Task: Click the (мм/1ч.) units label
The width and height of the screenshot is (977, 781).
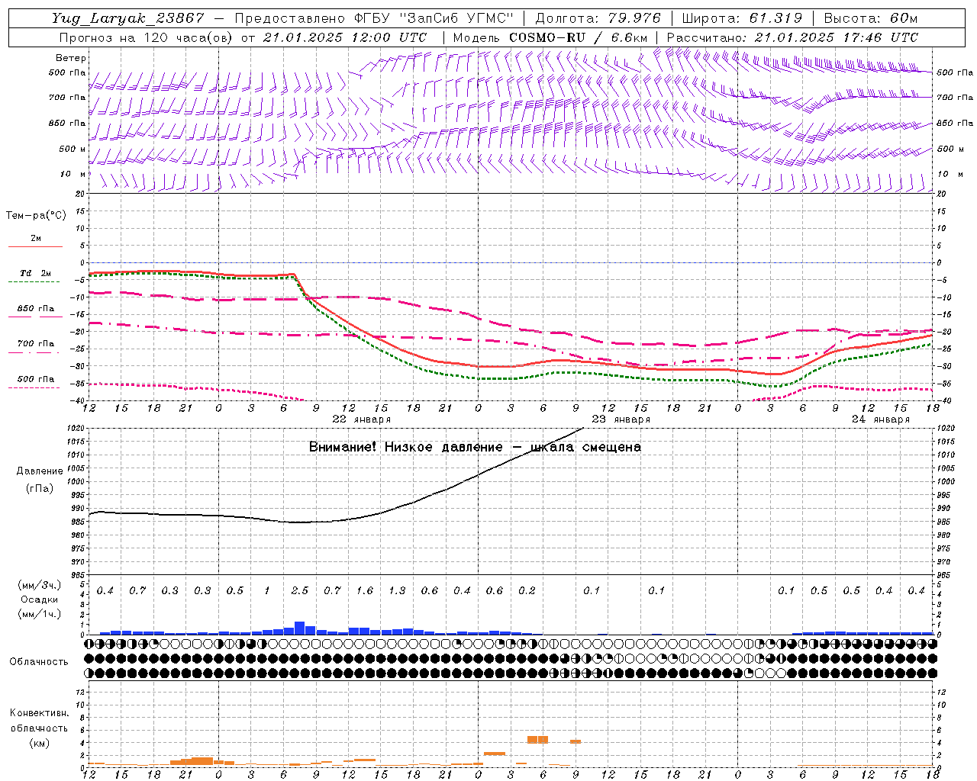Action: (39, 613)
